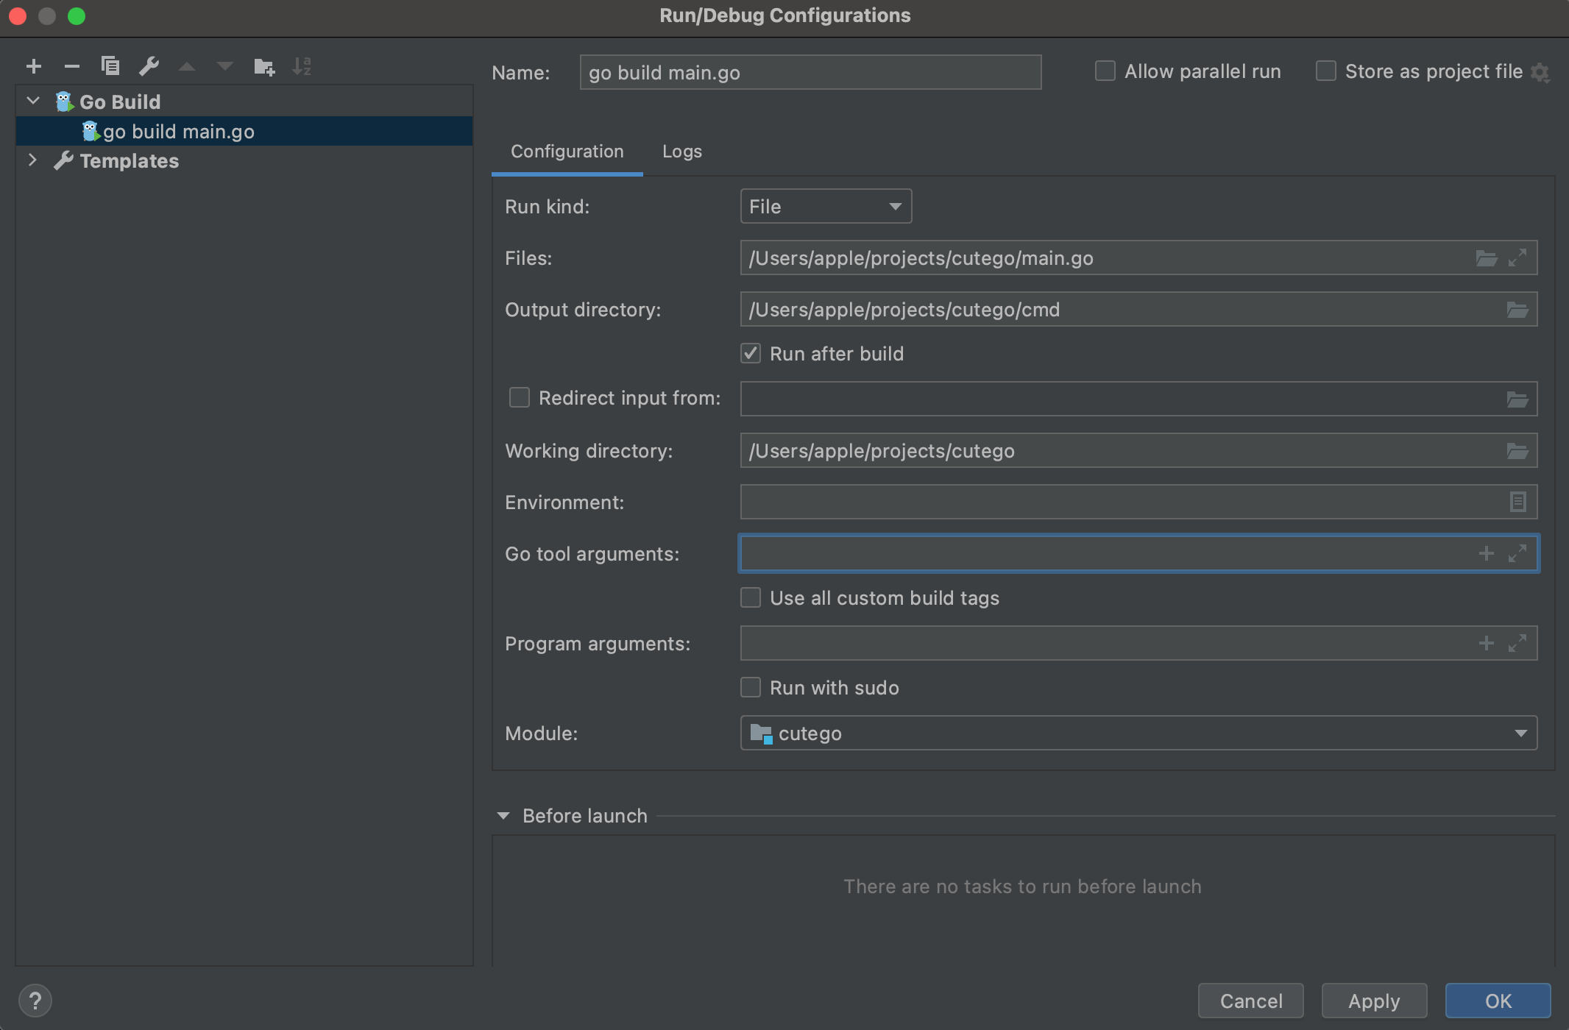This screenshot has width=1569, height=1030.
Task: Open the Run kind dropdown menu
Action: 824,207
